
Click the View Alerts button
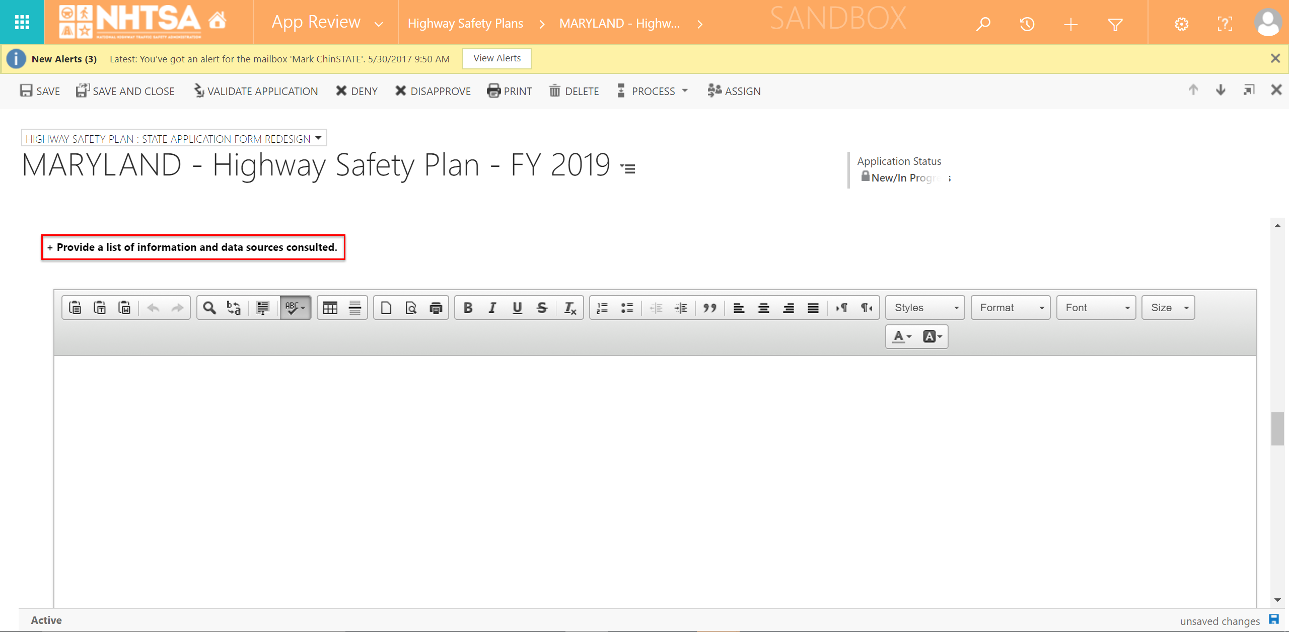pos(497,58)
